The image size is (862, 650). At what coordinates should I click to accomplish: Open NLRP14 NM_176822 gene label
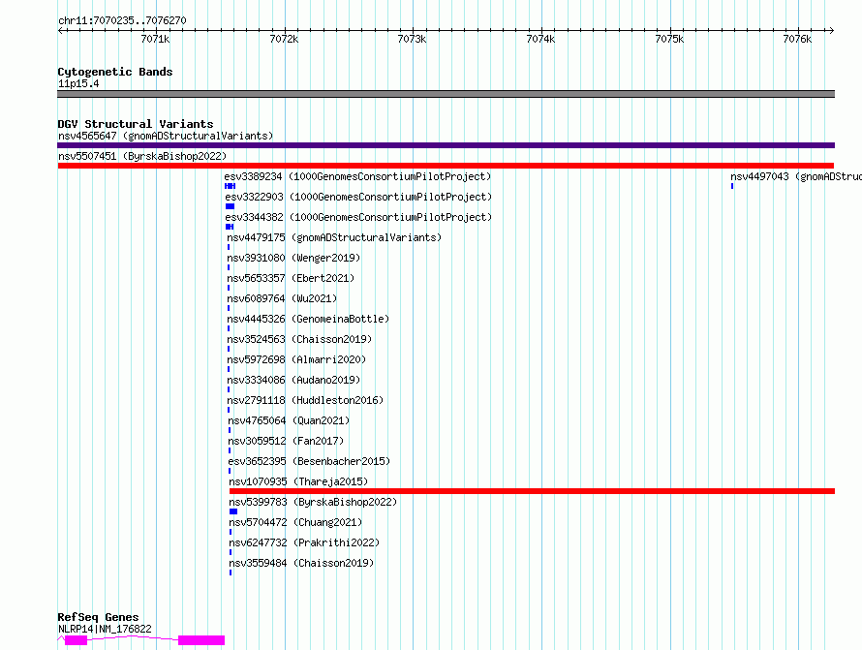[105, 629]
